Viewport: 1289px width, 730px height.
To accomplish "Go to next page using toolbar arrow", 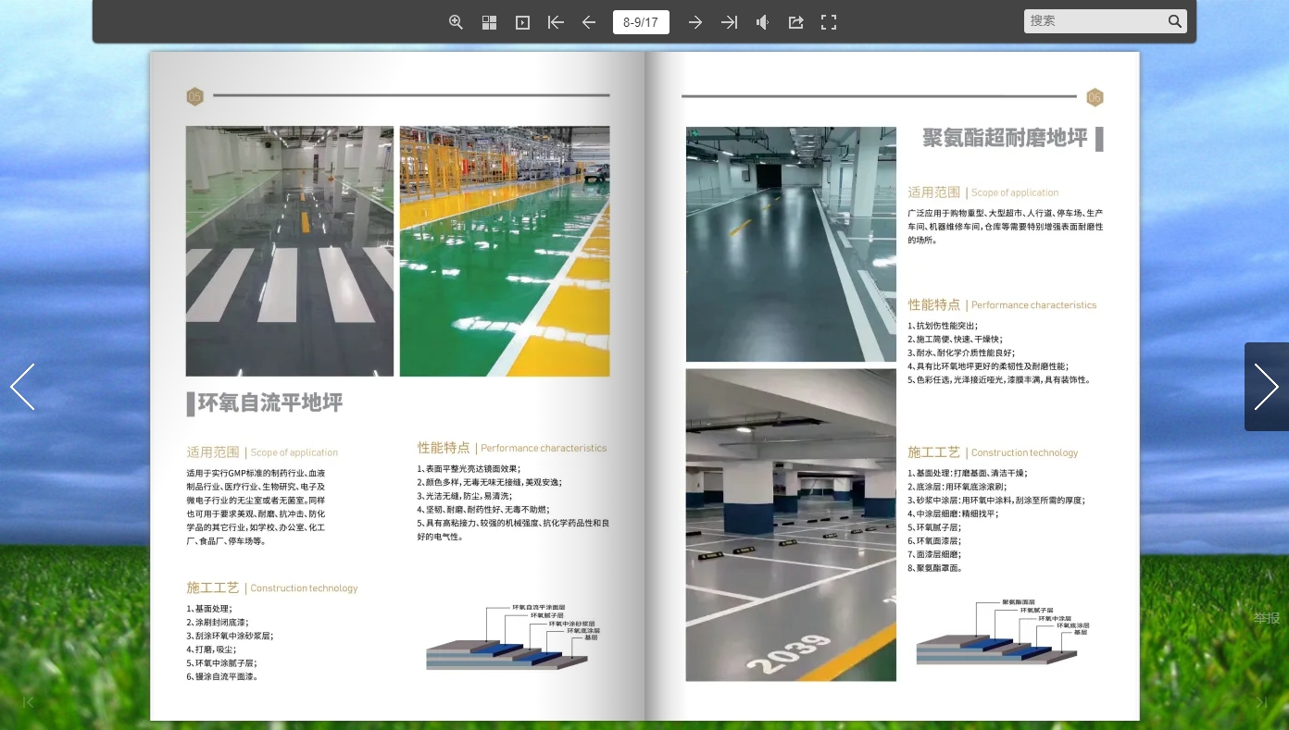I will (695, 22).
